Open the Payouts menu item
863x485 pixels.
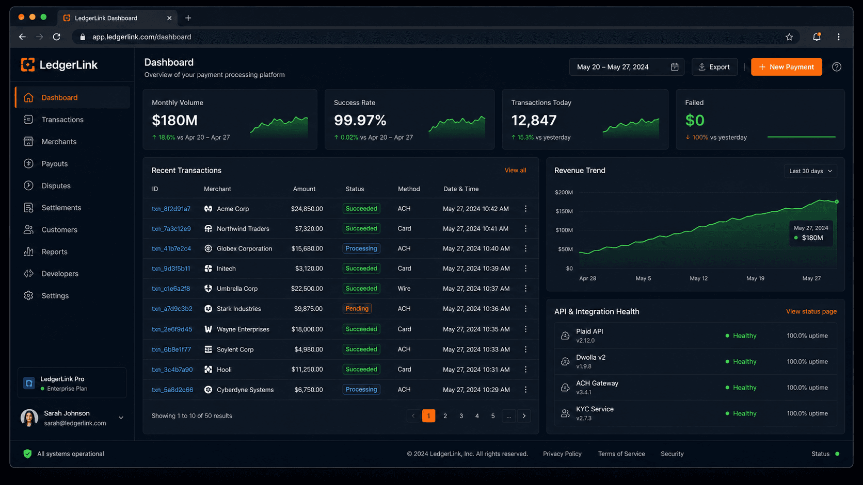(73, 164)
